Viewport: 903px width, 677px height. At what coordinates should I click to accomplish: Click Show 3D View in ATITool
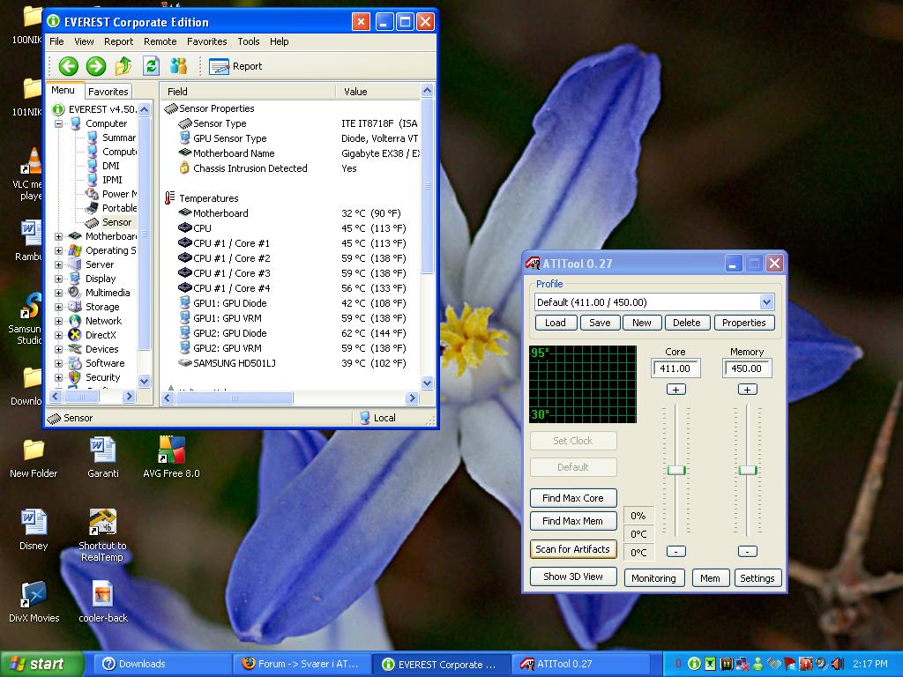(x=573, y=577)
